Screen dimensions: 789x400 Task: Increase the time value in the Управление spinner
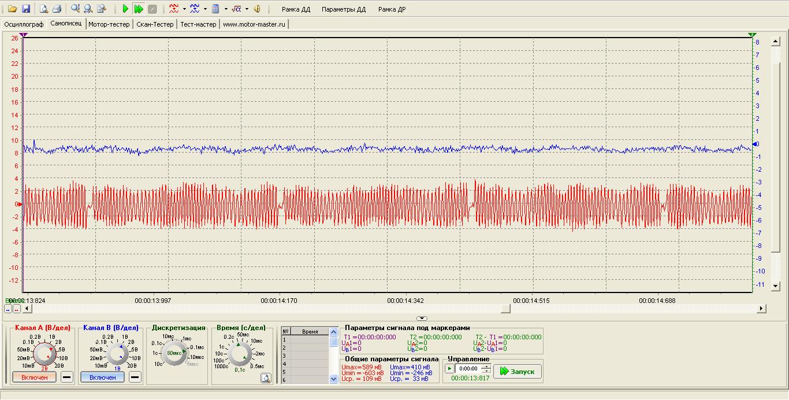coord(486,366)
